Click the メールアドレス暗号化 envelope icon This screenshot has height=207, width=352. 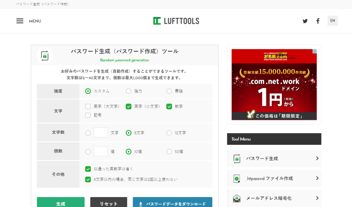(236, 198)
